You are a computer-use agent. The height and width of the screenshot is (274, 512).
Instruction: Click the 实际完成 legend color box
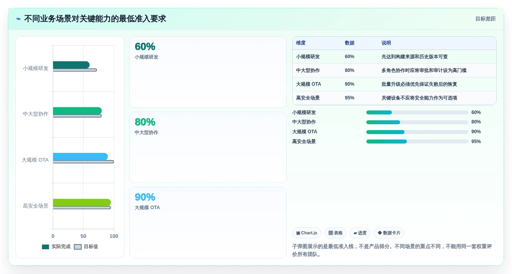tap(46, 247)
